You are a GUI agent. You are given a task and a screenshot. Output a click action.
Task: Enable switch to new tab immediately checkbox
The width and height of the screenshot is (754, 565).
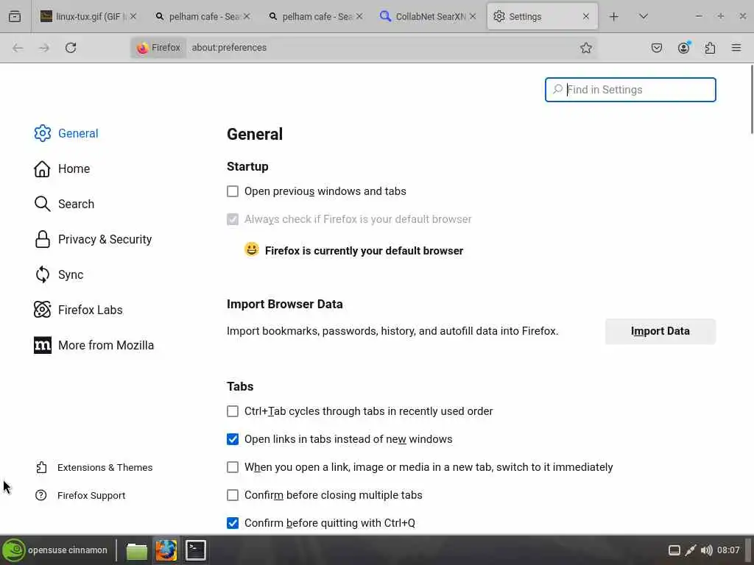click(233, 467)
